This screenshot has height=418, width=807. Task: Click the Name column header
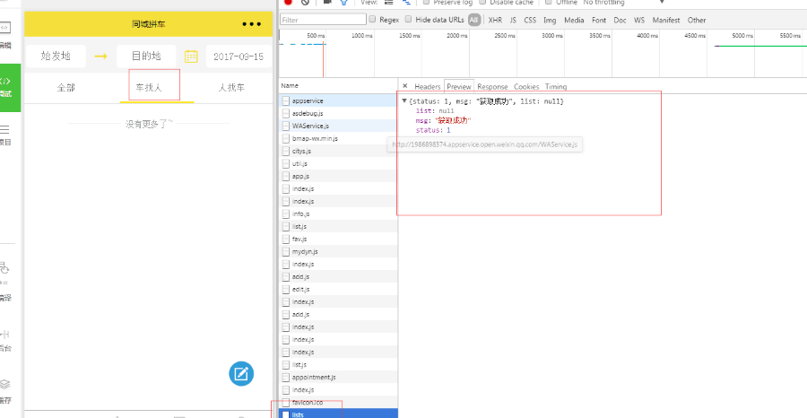(338, 85)
